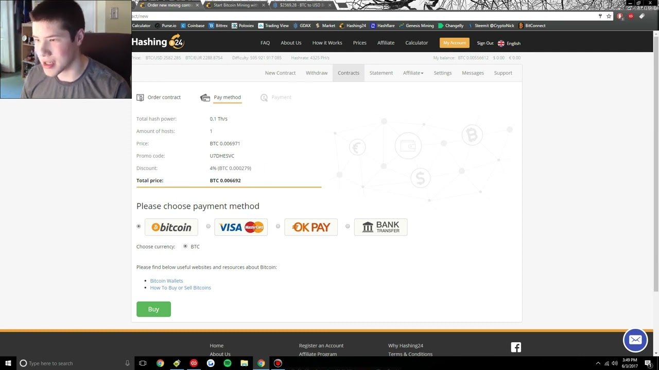This screenshot has height=370, width=659.
Task: Open the Genesis Mining bookmark
Action: [x=417, y=26]
